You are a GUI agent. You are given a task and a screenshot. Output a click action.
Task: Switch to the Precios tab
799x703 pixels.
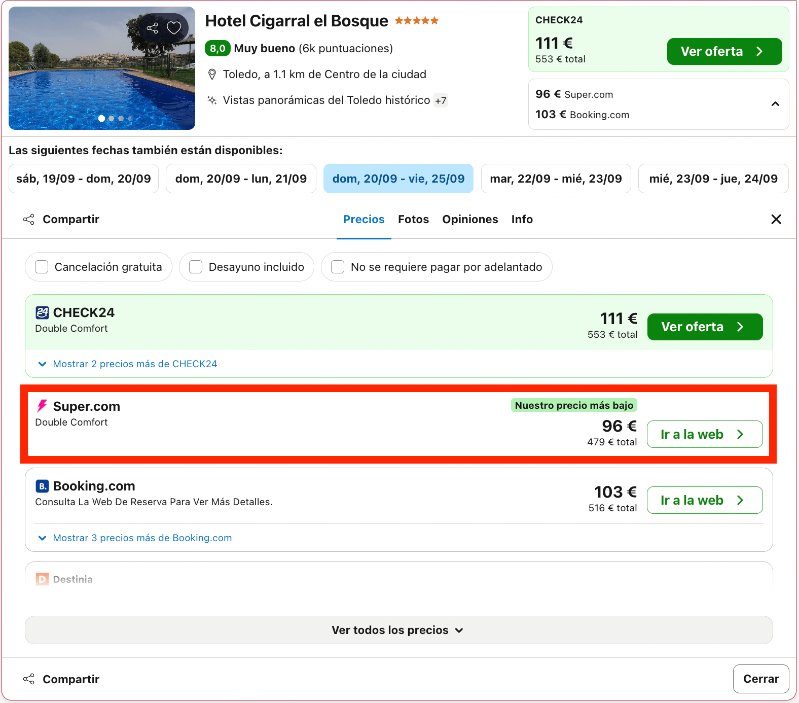364,219
